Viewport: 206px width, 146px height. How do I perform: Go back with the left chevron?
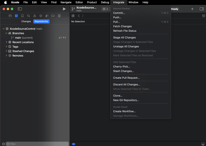tap(79, 16)
